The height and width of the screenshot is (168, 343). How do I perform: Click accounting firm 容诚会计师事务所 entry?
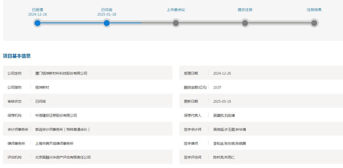tap(63, 129)
